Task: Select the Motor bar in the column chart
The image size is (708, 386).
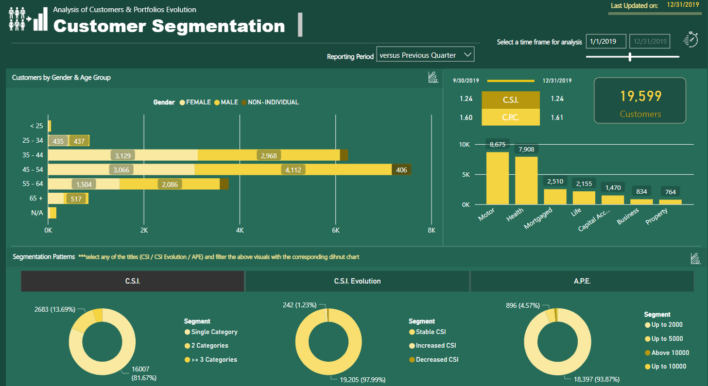Action: pyautogui.click(x=498, y=178)
